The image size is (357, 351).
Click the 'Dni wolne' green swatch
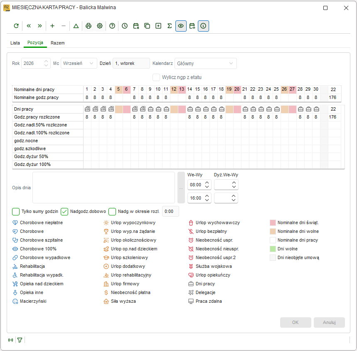tap(273, 249)
